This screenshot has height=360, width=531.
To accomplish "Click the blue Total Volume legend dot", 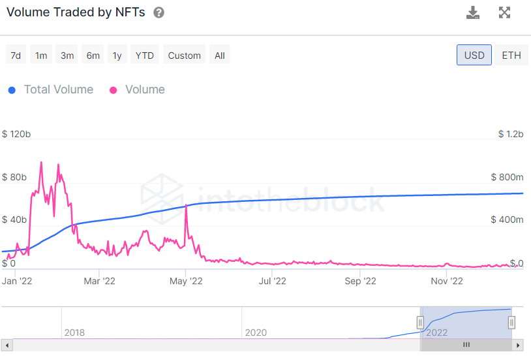I will 12,90.
